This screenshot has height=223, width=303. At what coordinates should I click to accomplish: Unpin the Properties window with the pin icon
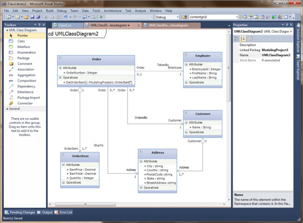(x=286, y=25)
